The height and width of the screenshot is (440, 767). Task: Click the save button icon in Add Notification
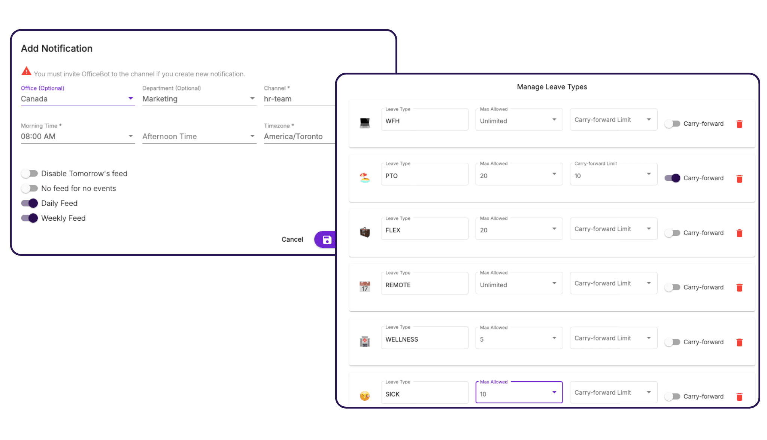coord(327,240)
